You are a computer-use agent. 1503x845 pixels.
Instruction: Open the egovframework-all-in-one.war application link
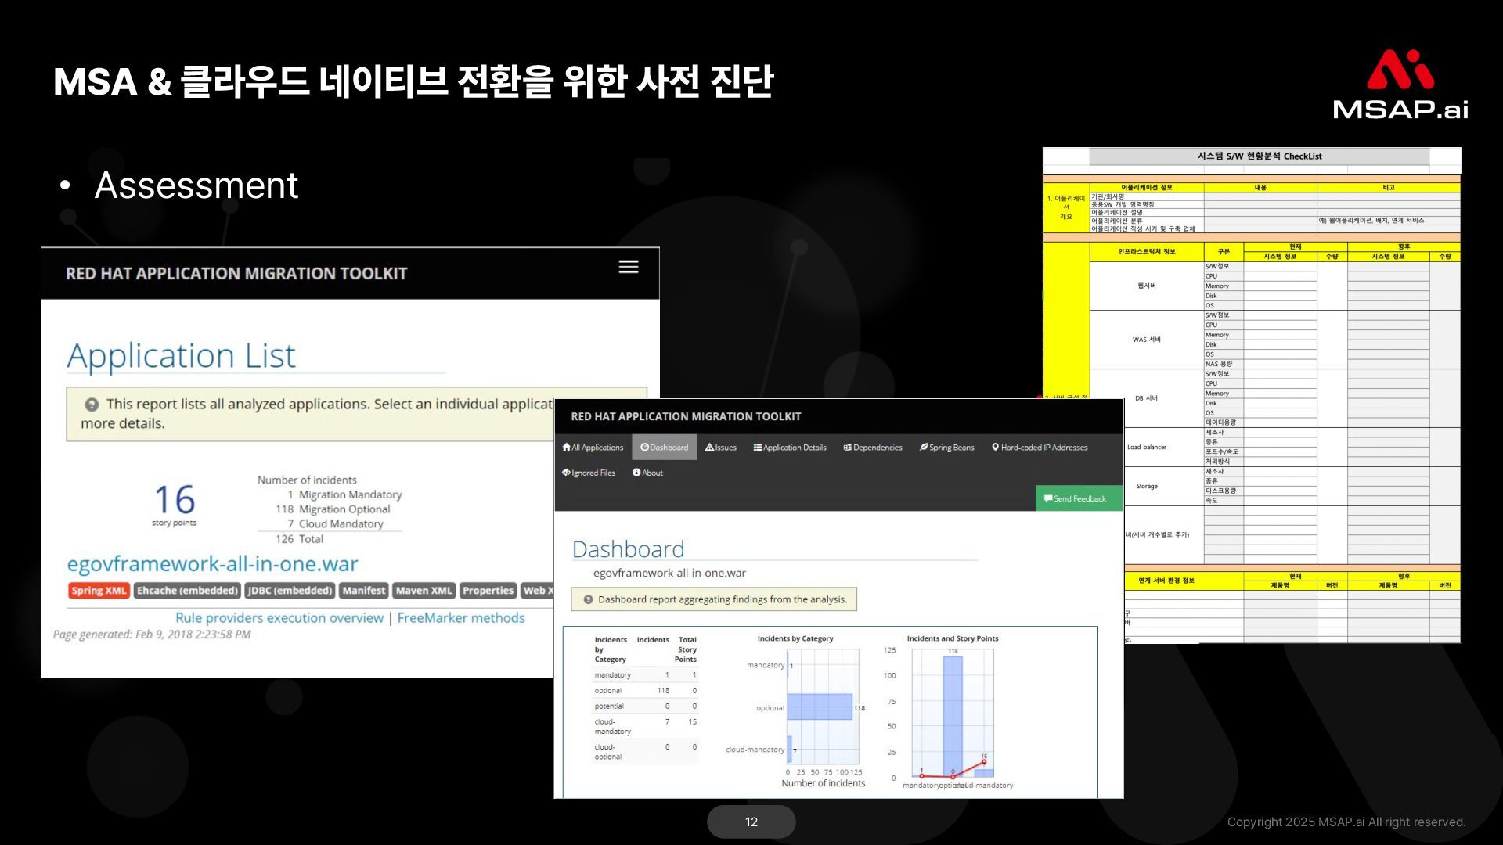pyautogui.click(x=212, y=564)
